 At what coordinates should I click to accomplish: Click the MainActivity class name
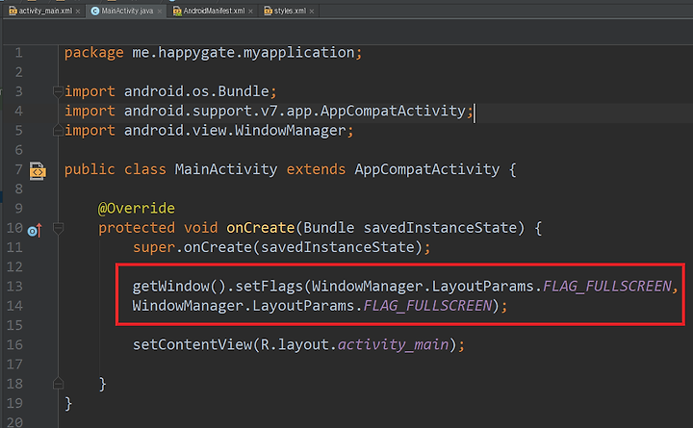[226, 169]
